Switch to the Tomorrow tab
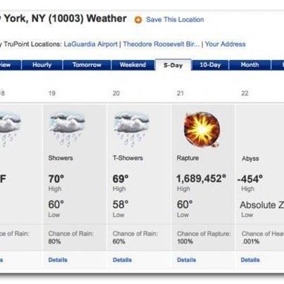This screenshot has width=284, height=284. 87,65
